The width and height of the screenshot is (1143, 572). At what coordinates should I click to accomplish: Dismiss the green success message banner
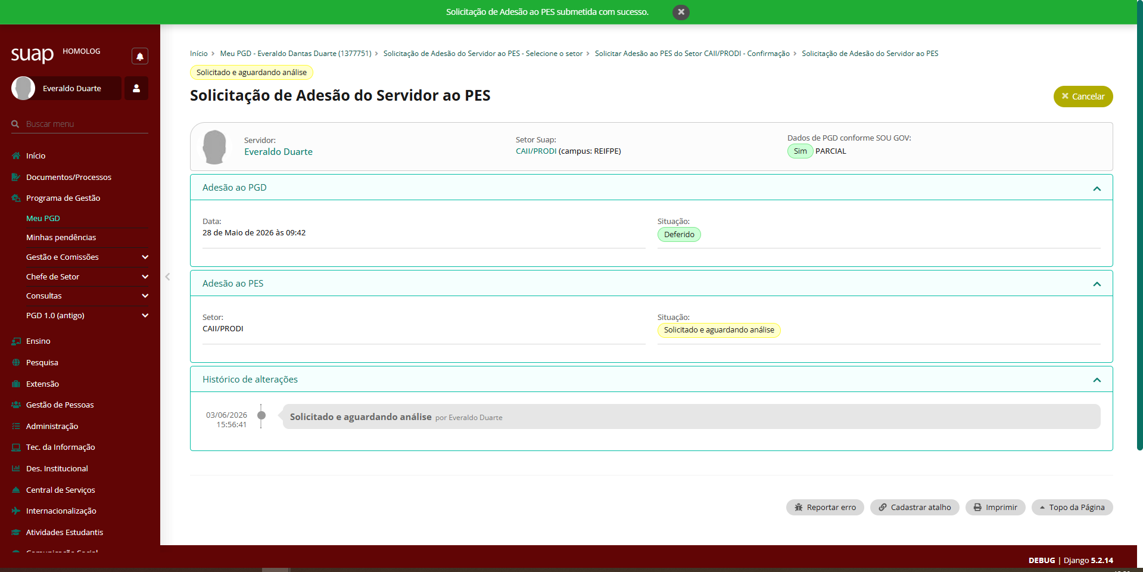click(681, 12)
